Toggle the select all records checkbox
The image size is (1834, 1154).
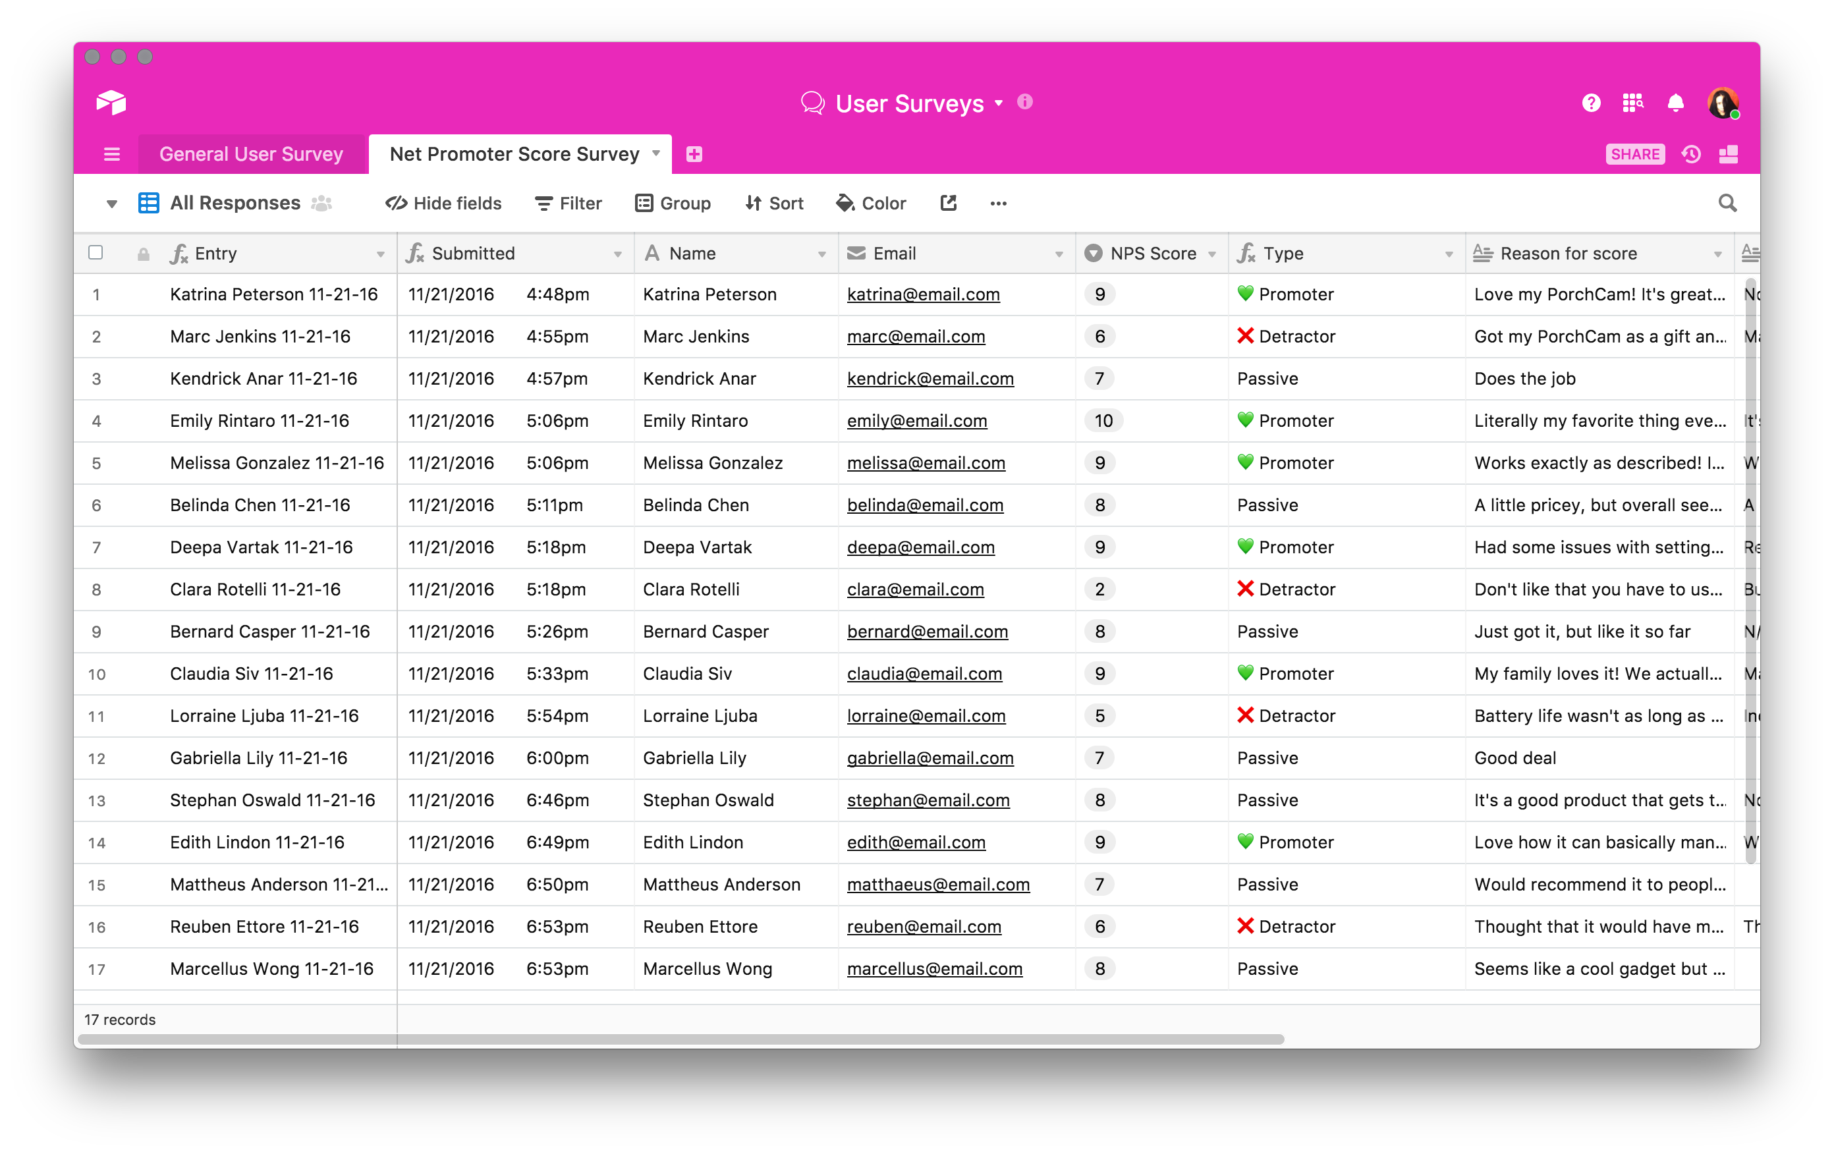click(96, 253)
